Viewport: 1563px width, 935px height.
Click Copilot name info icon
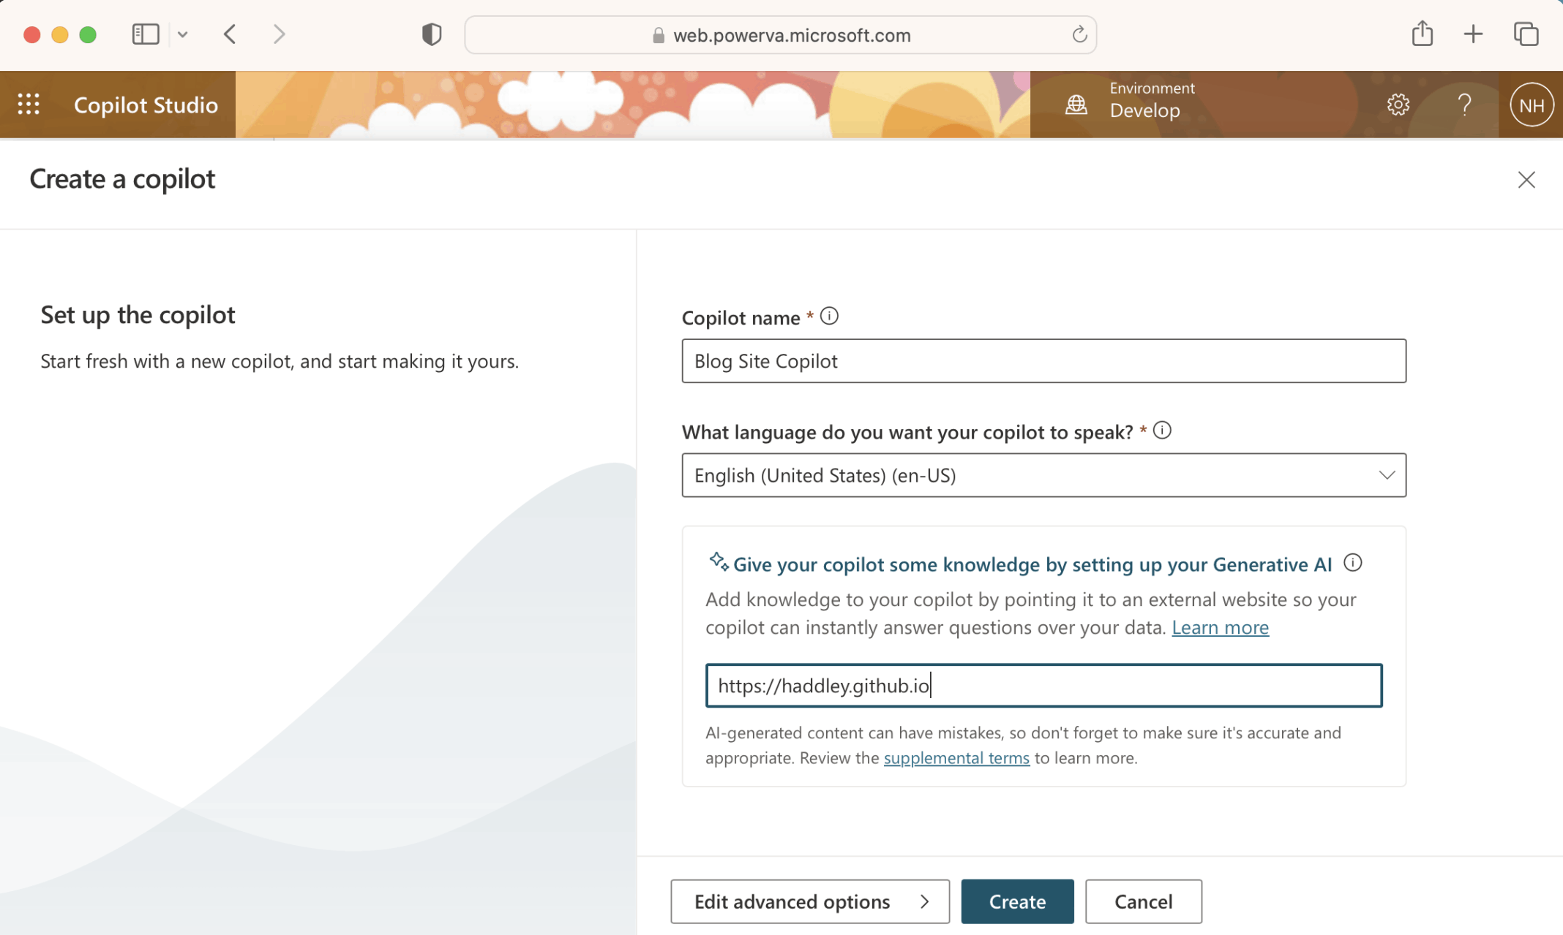pyautogui.click(x=829, y=317)
